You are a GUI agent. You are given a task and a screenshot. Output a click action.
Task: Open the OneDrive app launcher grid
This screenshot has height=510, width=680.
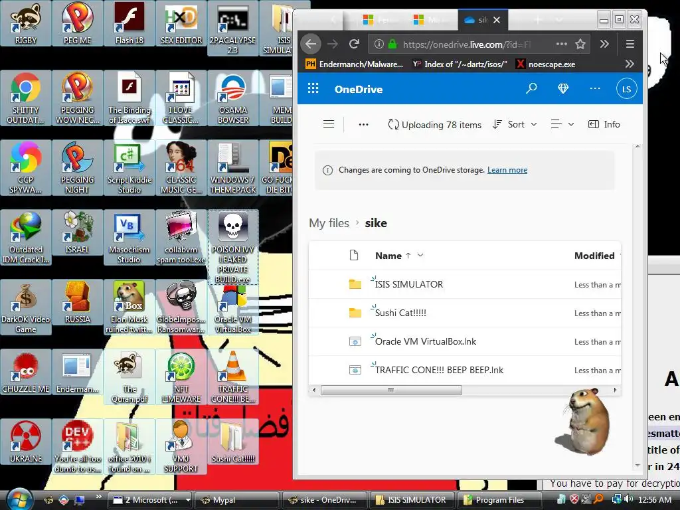click(313, 89)
